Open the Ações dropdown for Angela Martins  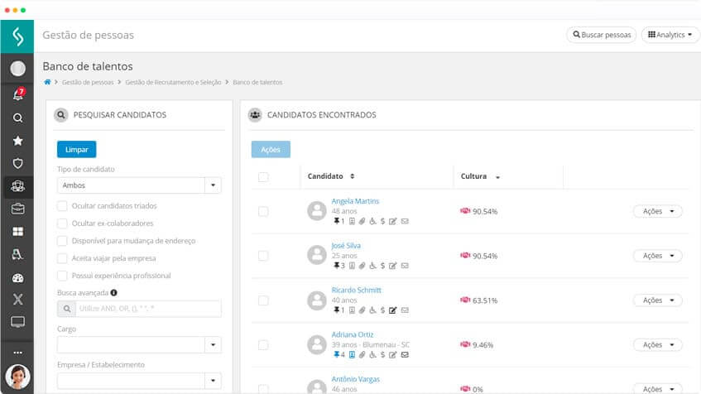click(x=657, y=211)
